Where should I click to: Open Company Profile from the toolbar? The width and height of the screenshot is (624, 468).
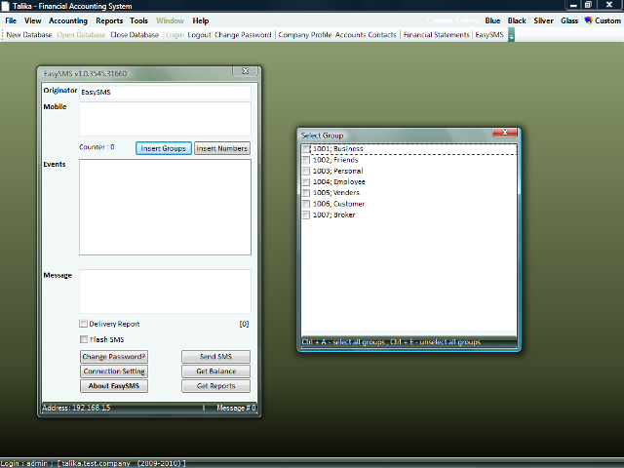pos(304,34)
